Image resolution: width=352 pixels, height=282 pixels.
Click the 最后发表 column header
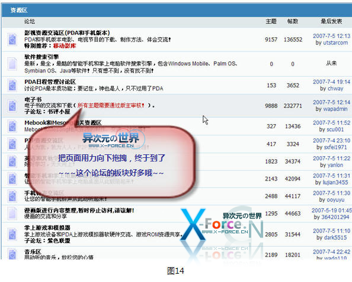click(331, 21)
